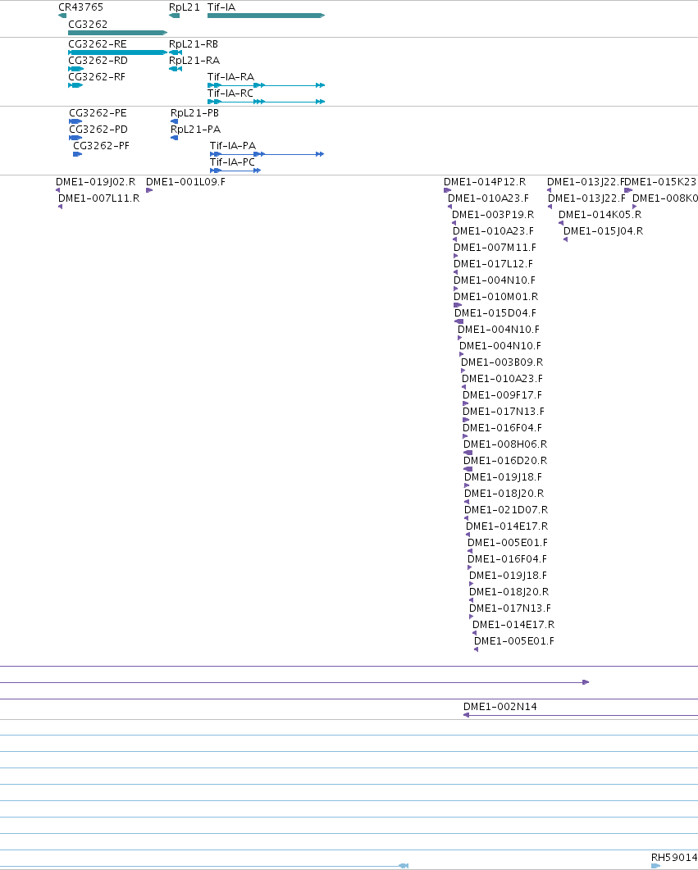
Task: Open transcript CG3262-RF details
Action: click(75, 85)
